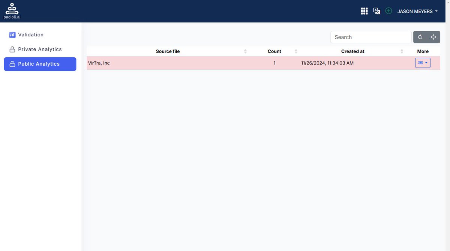Click the Validation chart icon

12,35
